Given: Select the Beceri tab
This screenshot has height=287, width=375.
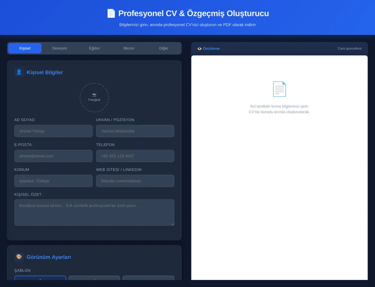Looking at the screenshot, I should tap(129, 48).
